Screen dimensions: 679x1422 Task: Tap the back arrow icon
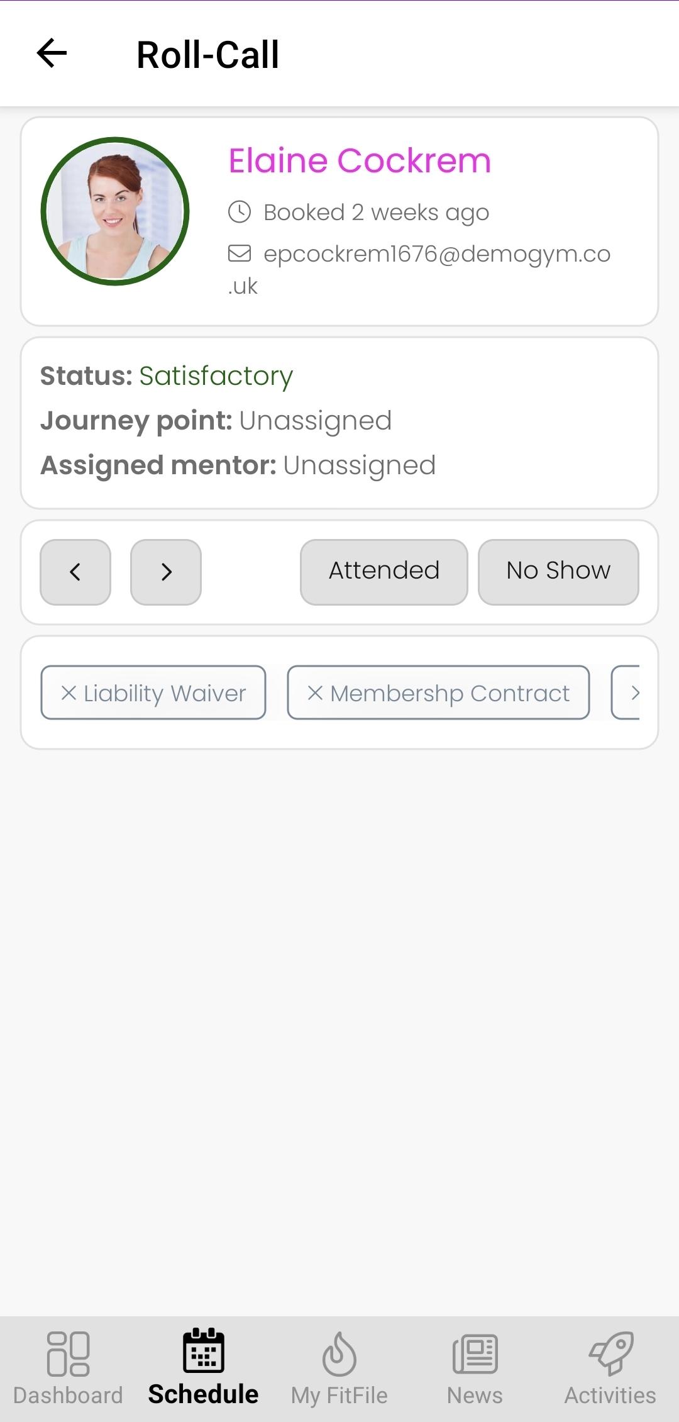[x=52, y=53]
